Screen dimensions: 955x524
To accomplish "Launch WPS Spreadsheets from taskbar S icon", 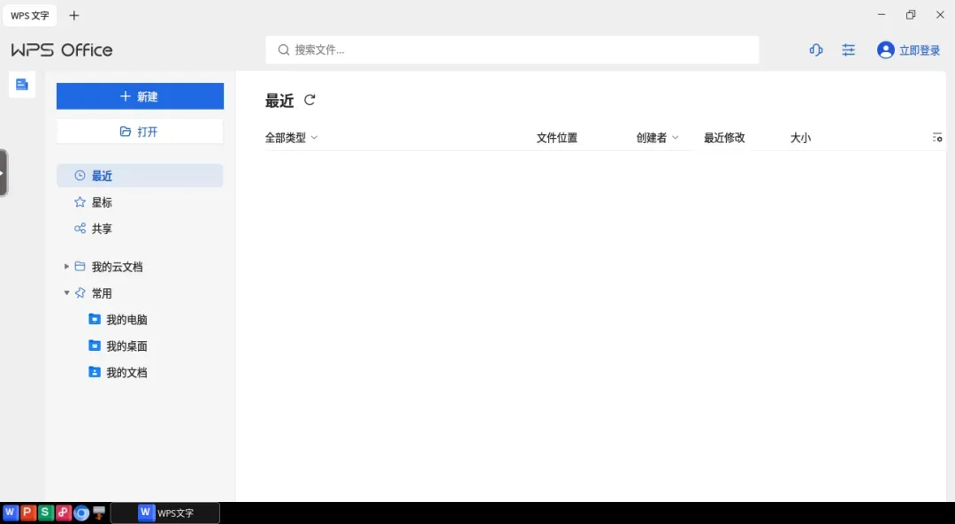I will 45,513.
